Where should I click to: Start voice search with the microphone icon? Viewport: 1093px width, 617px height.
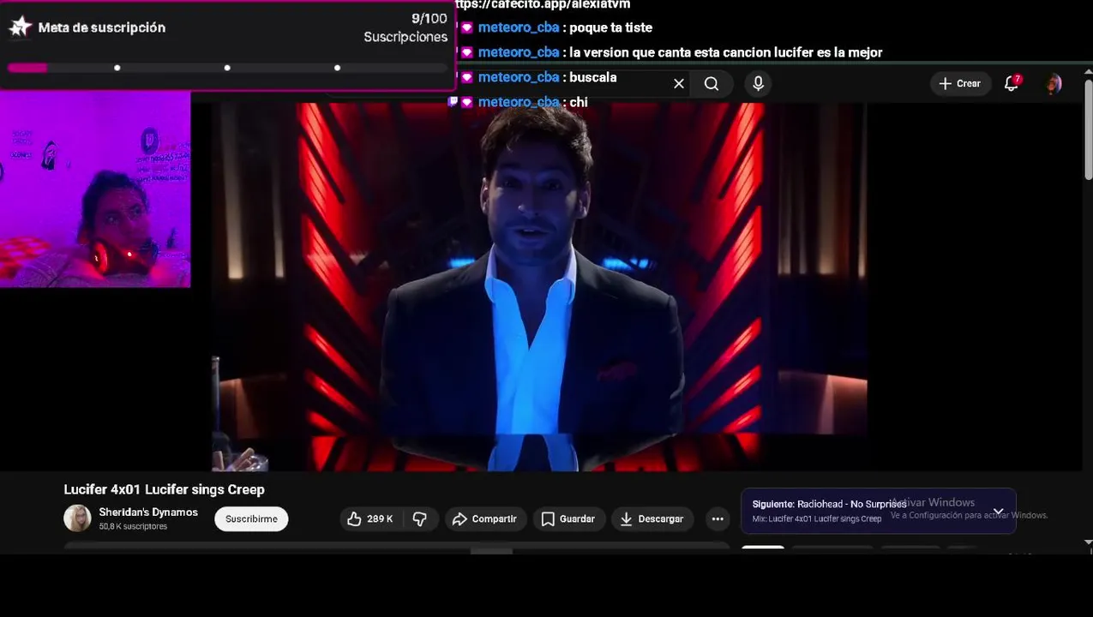(x=758, y=83)
